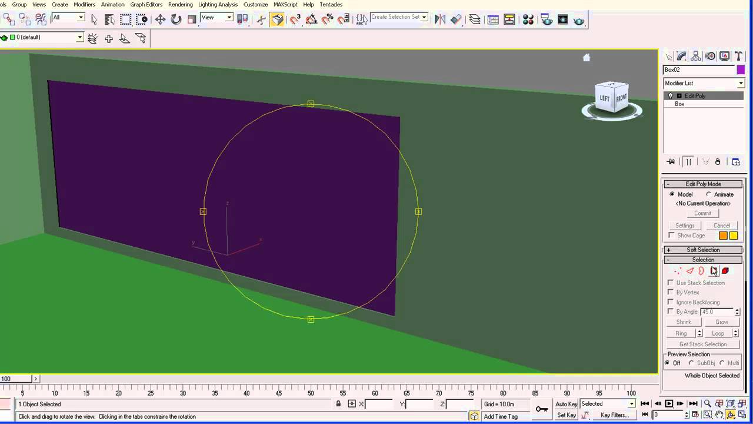
Task: Click the ViewCube home icon
Action: [x=586, y=58]
